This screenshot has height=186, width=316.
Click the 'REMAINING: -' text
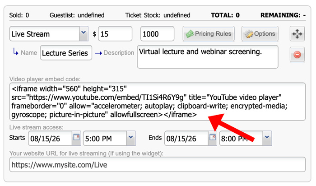click(x=283, y=15)
